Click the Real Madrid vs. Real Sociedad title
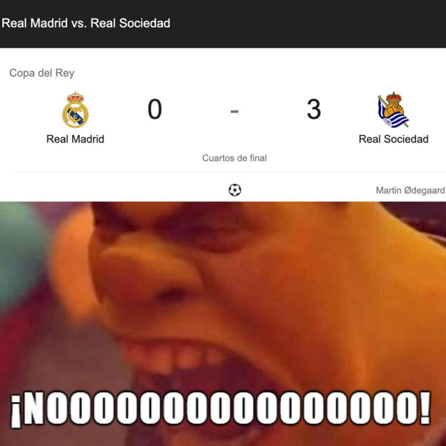 (86, 23)
